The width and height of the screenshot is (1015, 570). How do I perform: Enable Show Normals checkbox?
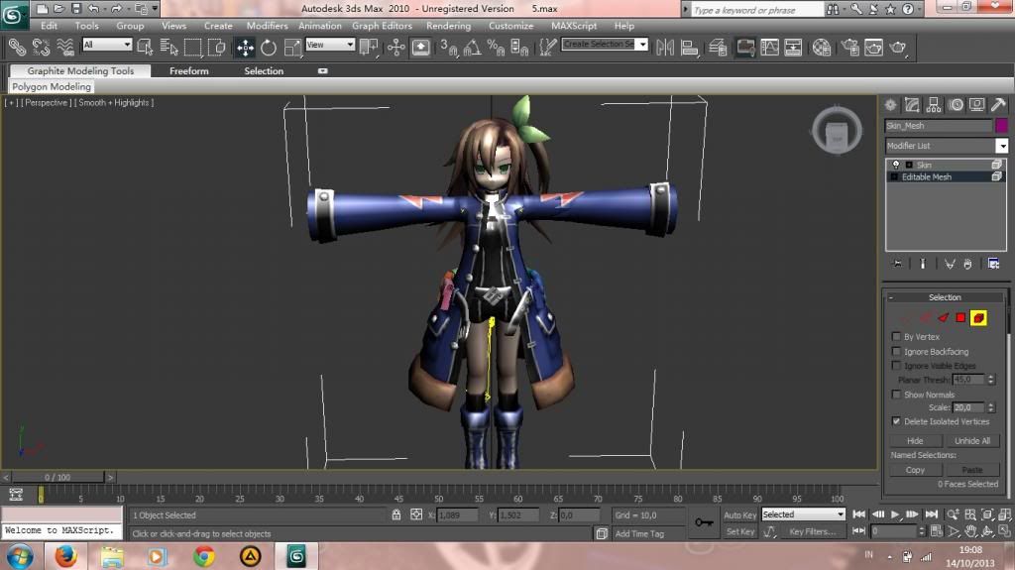point(896,394)
